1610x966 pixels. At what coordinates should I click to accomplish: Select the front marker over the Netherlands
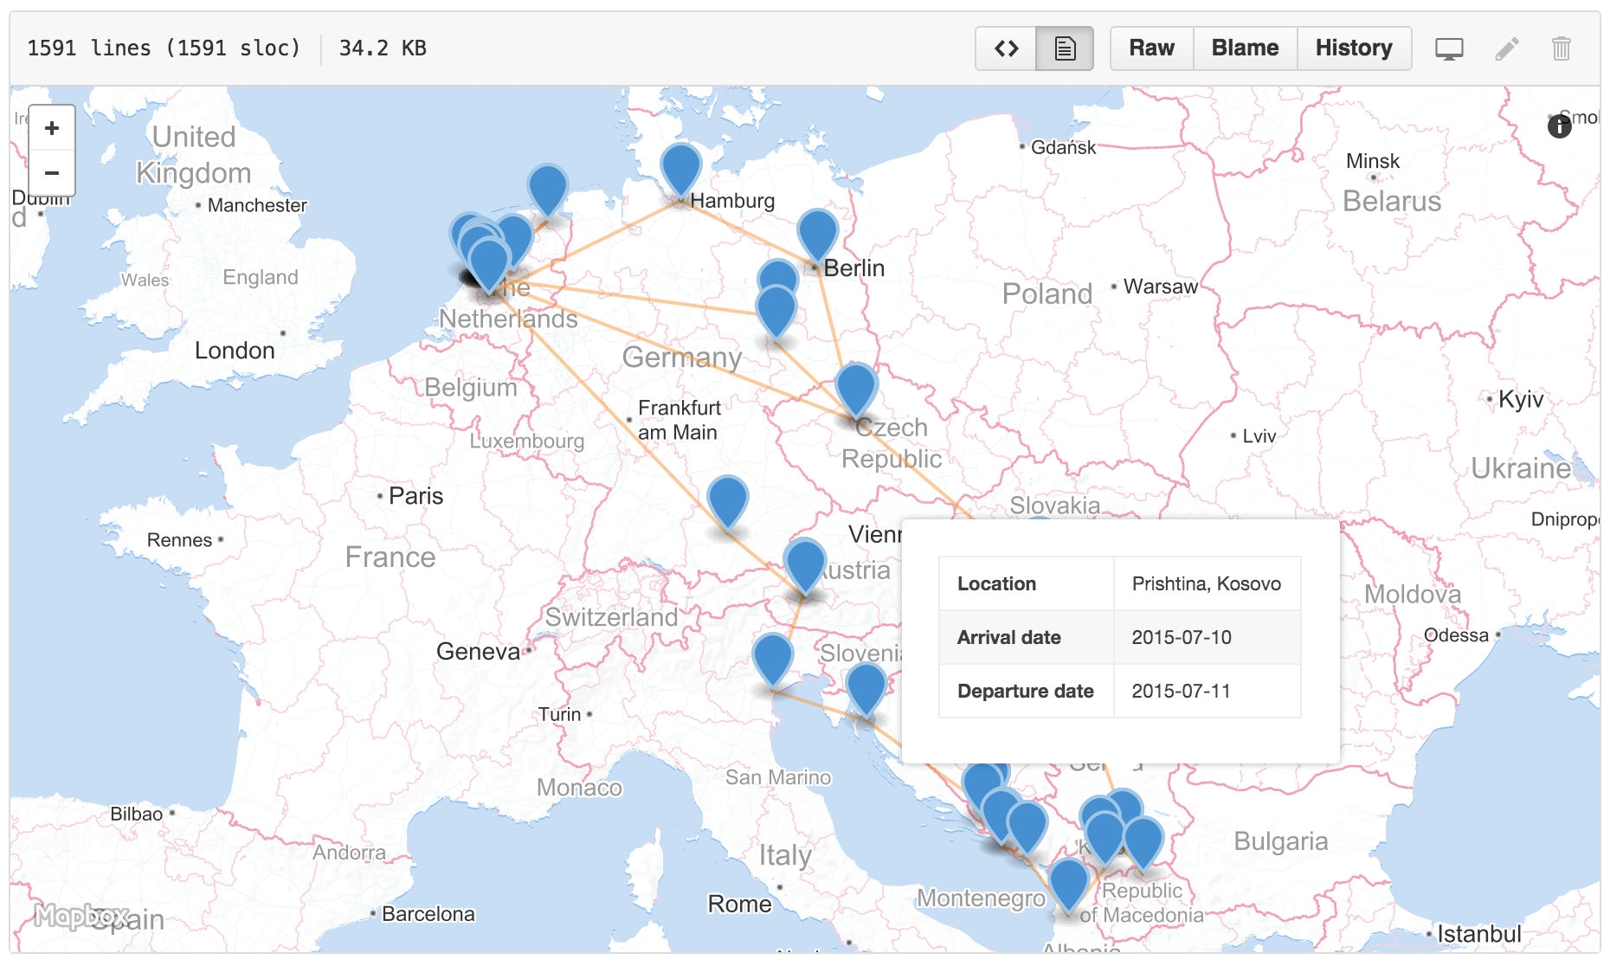point(488,263)
